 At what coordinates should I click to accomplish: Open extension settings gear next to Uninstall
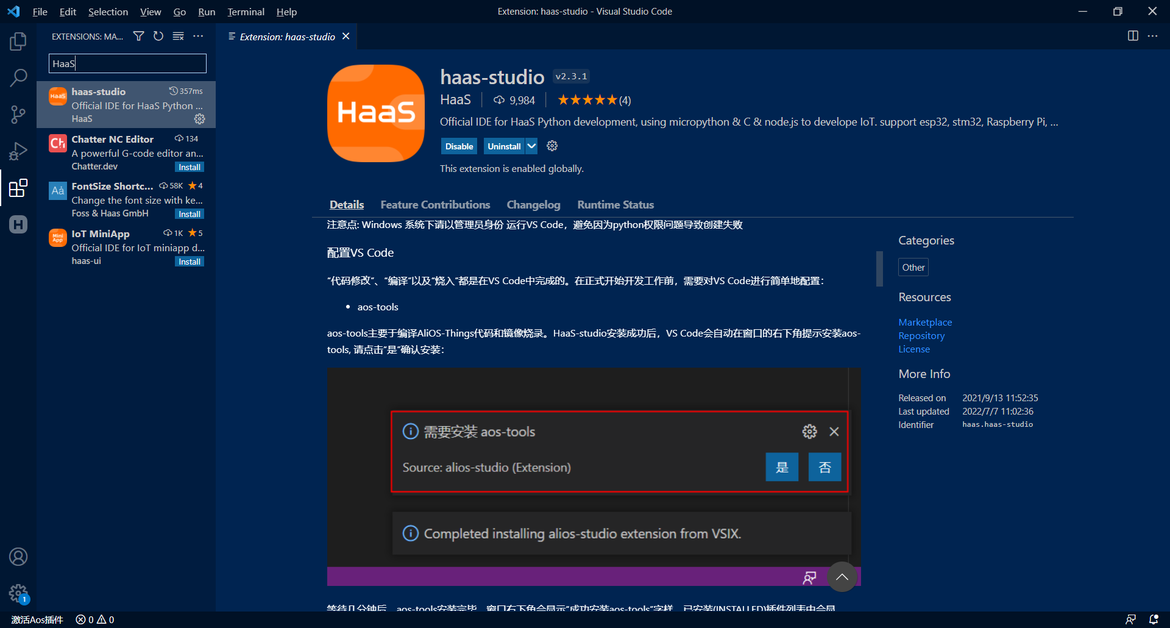click(552, 146)
